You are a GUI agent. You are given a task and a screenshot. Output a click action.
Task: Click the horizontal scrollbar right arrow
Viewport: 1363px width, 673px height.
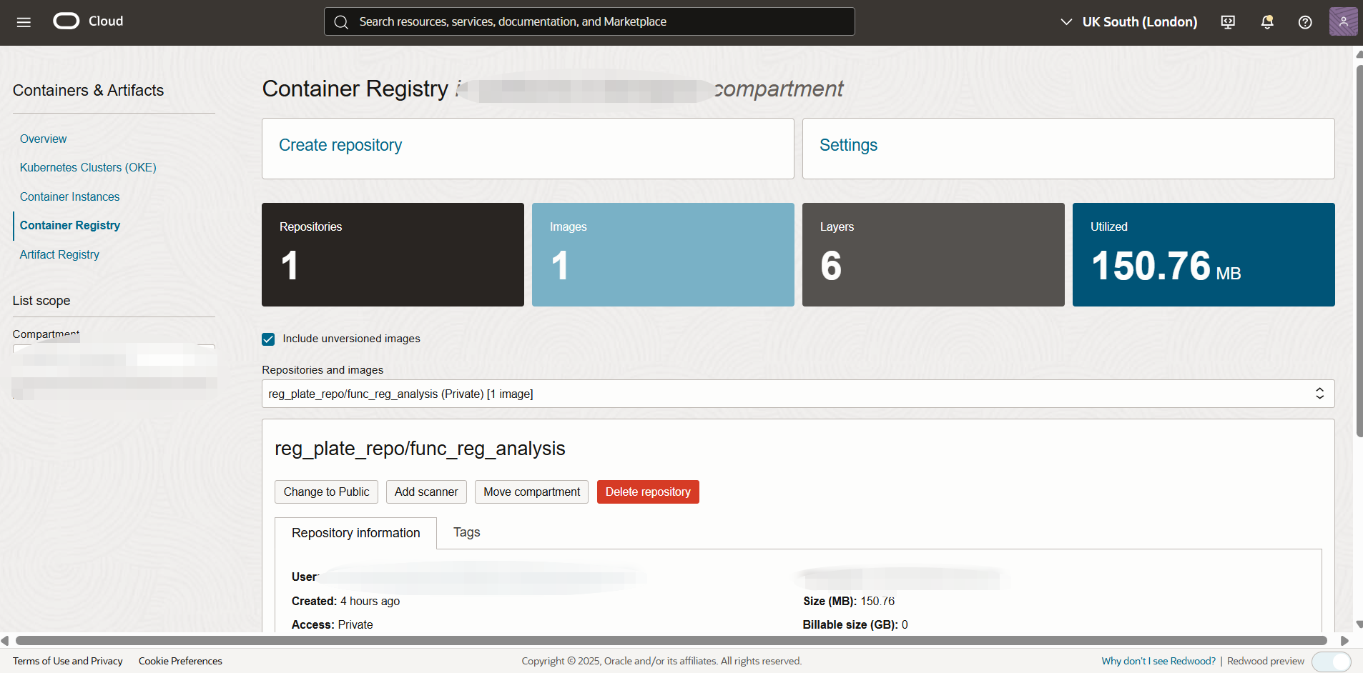1344,641
